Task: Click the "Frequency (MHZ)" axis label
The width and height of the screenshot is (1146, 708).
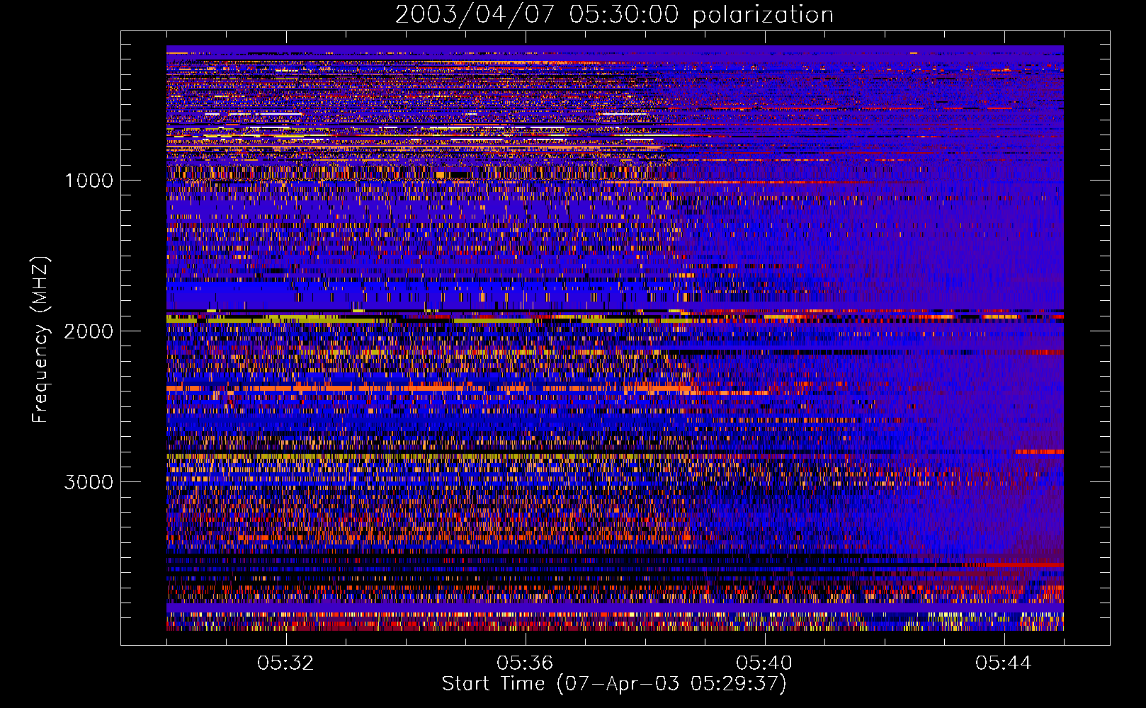Action: pos(40,341)
